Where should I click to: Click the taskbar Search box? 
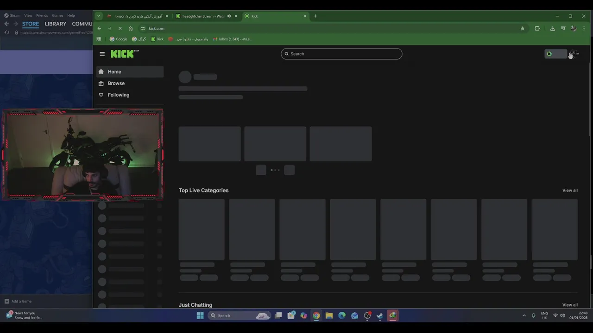[239, 315]
